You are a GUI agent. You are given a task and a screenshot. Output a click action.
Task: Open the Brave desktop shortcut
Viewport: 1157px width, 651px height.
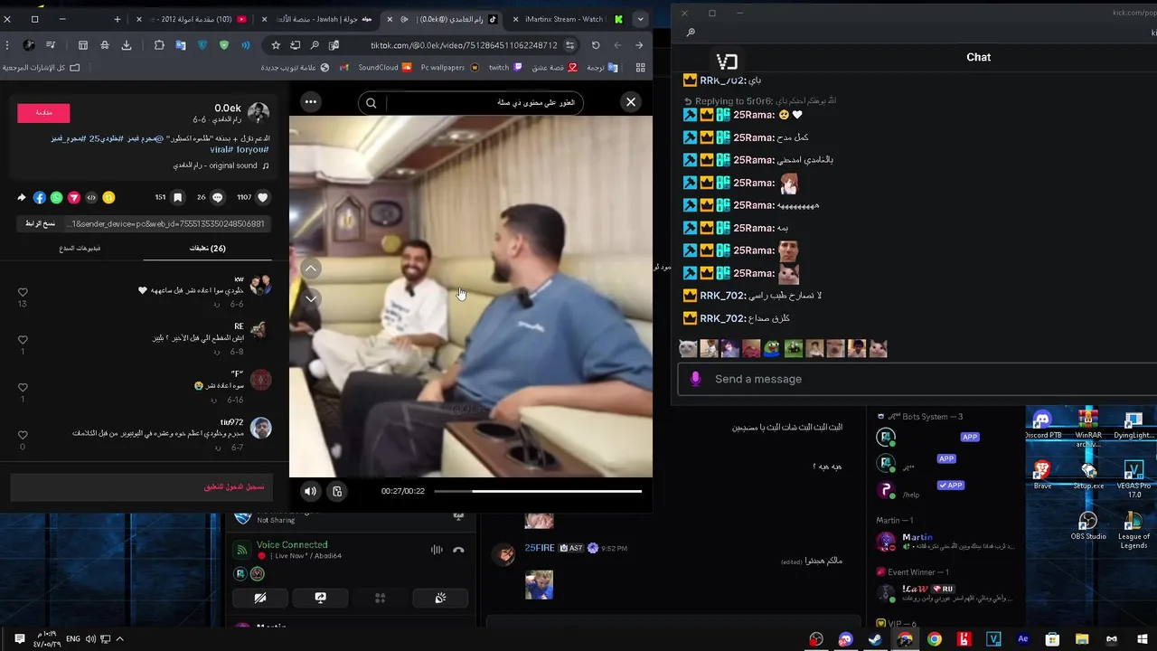1042,475
